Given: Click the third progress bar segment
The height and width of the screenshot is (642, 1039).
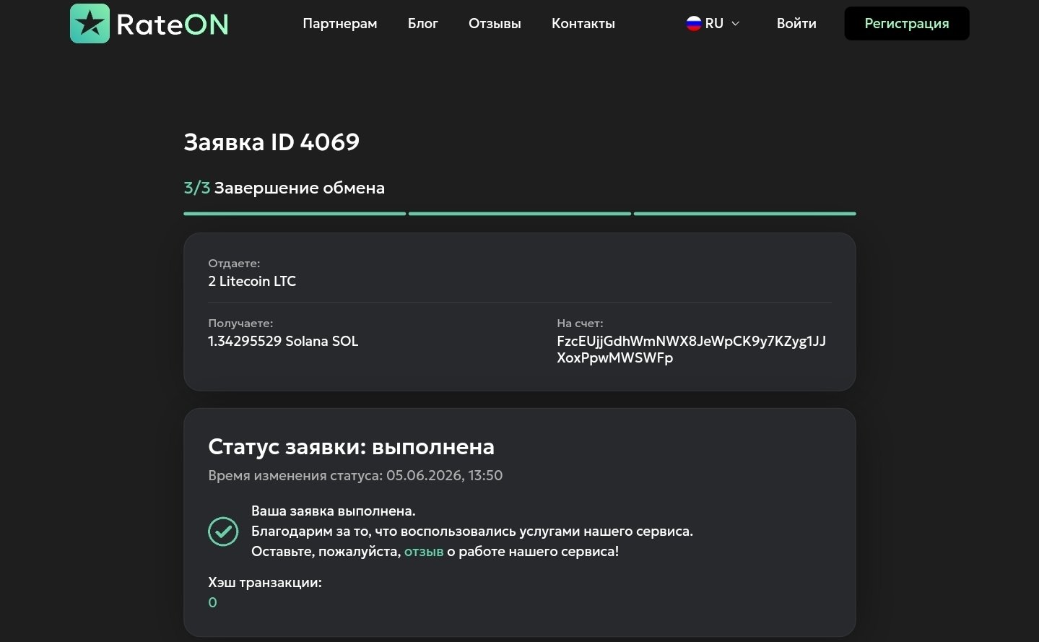Looking at the screenshot, I should pos(744,214).
